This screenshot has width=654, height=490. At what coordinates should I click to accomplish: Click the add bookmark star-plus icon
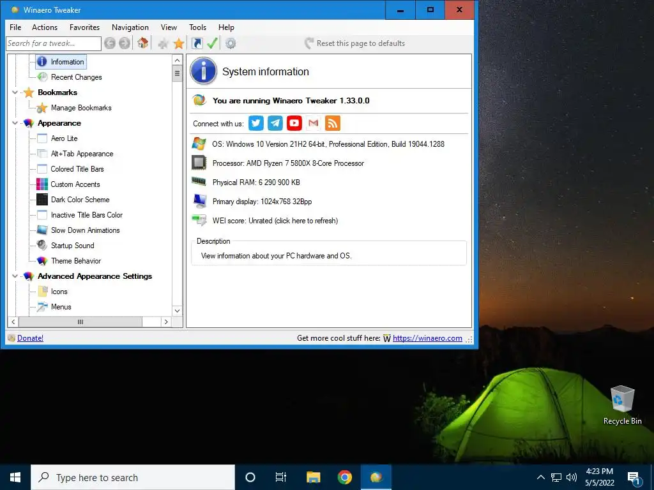(163, 43)
